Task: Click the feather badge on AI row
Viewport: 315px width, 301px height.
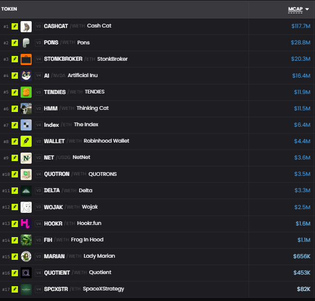Action: [15, 76]
